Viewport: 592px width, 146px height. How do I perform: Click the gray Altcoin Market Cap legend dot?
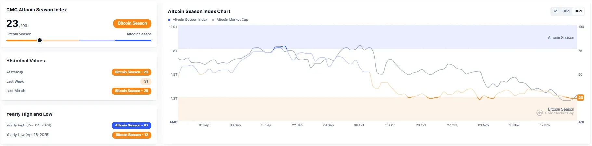pos(213,20)
